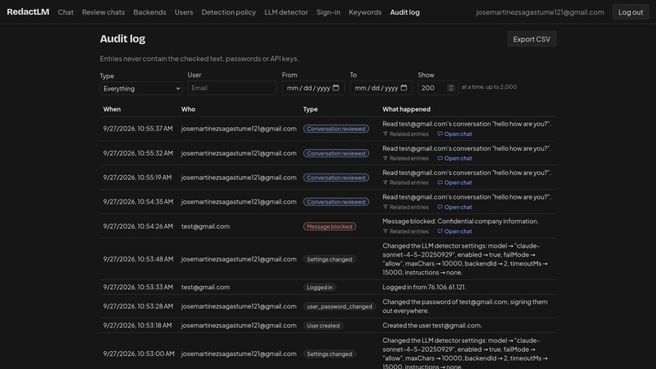The image size is (656, 369).
Task: Click the To date field
Action: 381,88
